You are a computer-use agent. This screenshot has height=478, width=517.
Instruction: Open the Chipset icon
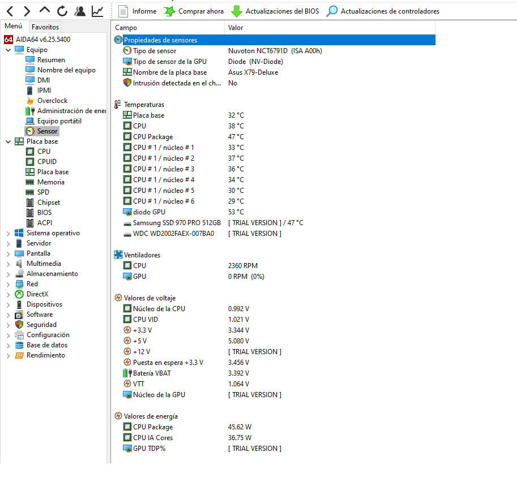[30, 203]
